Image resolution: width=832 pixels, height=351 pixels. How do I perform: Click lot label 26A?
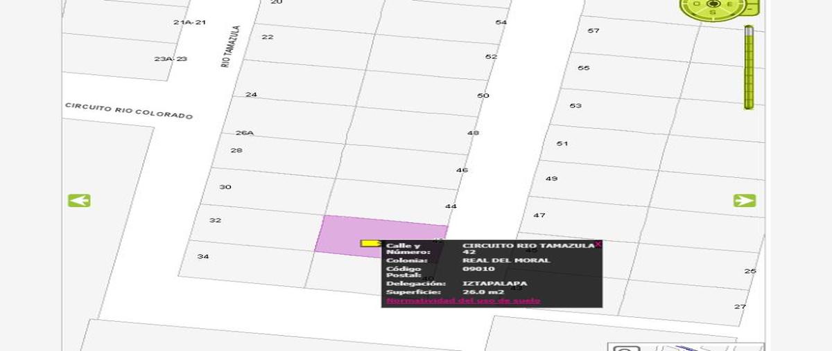[245, 132]
